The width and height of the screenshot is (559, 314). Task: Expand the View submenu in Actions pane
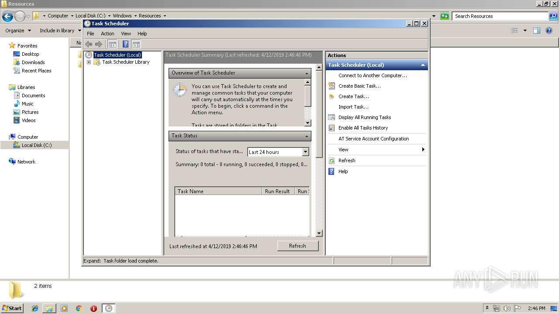376,150
